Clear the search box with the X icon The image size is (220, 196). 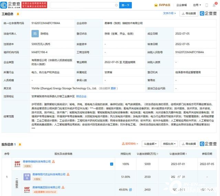click(116, 5)
